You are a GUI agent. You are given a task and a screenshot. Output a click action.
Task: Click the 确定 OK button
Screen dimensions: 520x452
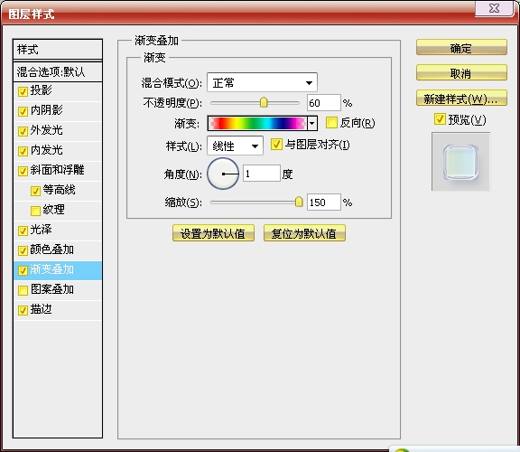[x=461, y=48]
